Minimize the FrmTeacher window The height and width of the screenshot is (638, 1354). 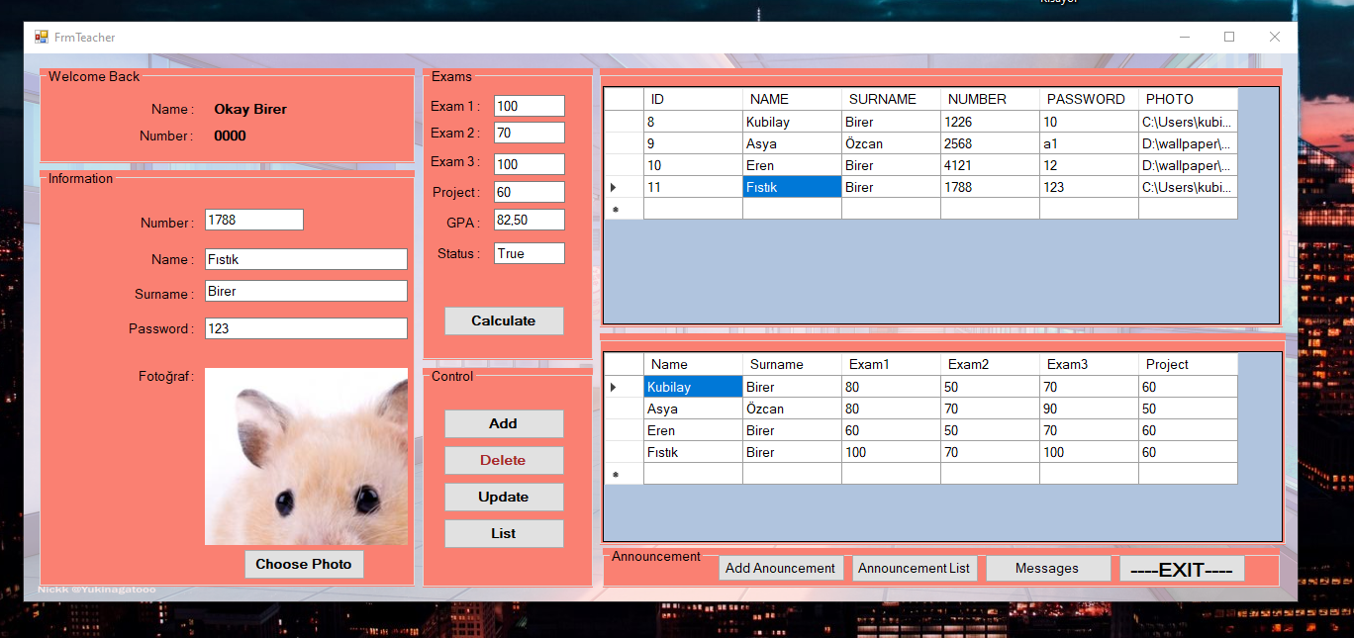tap(1185, 37)
